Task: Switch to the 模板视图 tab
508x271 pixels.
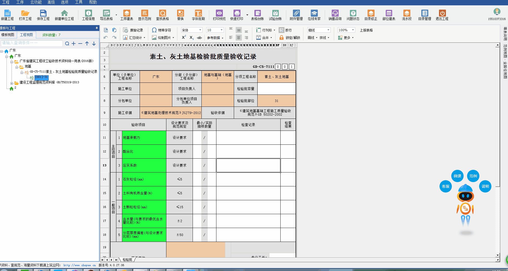Action: coord(8,35)
